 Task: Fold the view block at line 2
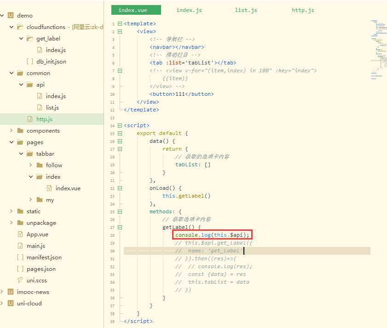click(120, 32)
